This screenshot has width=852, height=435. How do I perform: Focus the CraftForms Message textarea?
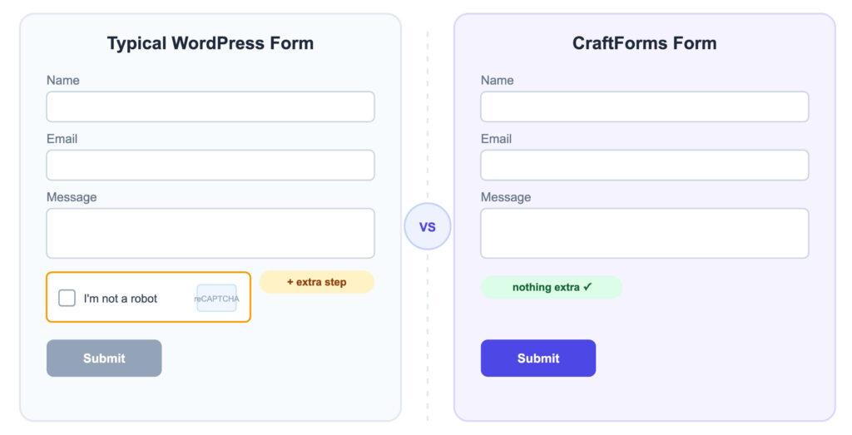645,234
